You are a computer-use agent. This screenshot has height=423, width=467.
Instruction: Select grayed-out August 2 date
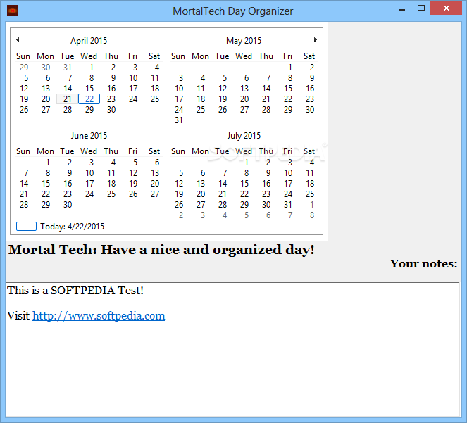[x=181, y=215]
